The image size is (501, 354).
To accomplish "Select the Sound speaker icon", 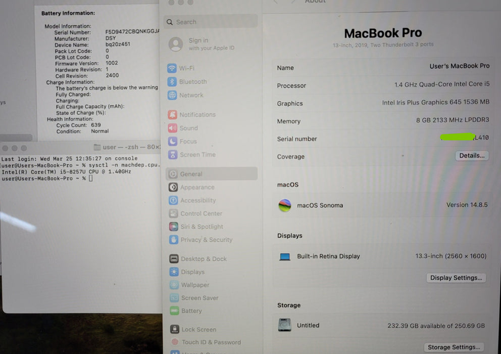I will click(173, 128).
